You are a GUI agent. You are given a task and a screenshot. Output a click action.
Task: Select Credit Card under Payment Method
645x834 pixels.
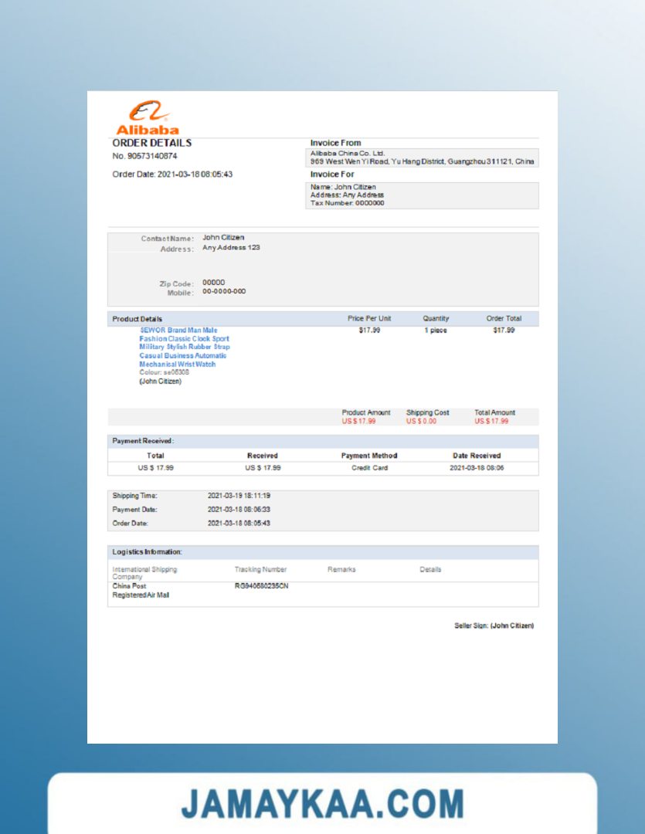[369, 468]
